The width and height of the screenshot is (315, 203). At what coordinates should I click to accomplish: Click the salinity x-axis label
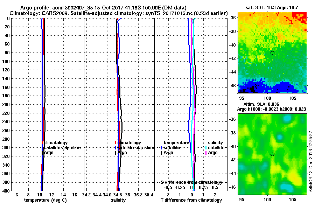pos(118,200)
